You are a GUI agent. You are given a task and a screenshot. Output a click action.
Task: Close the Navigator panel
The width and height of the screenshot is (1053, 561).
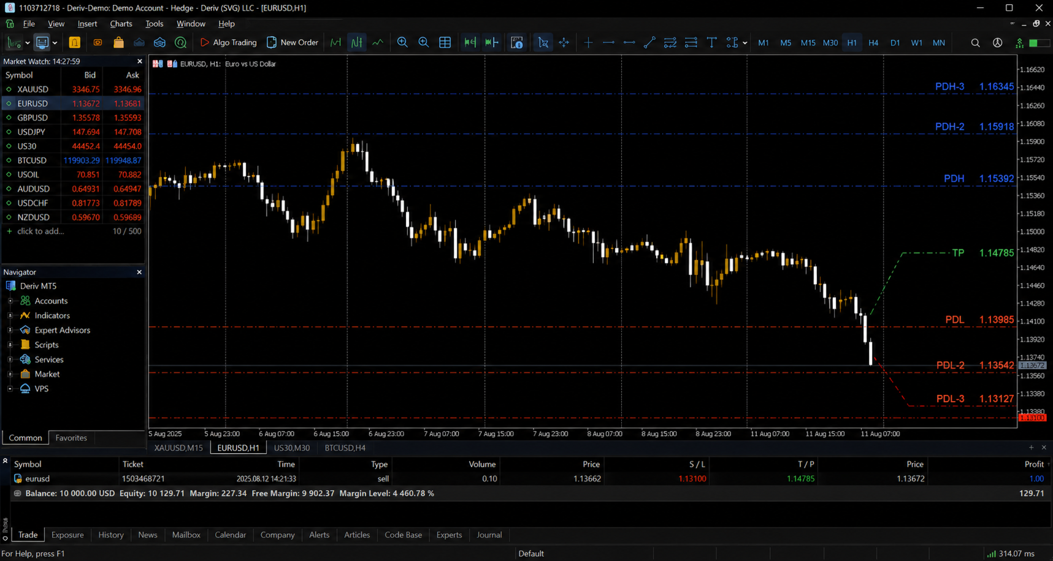point(139,272)
